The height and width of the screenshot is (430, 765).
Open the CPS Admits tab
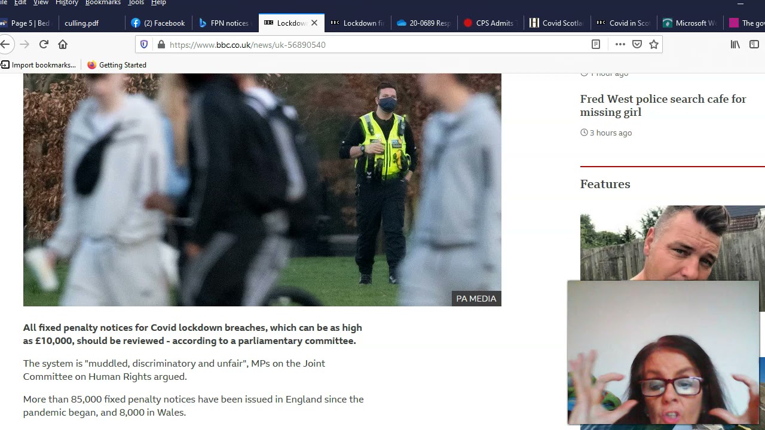click(490, 23)
